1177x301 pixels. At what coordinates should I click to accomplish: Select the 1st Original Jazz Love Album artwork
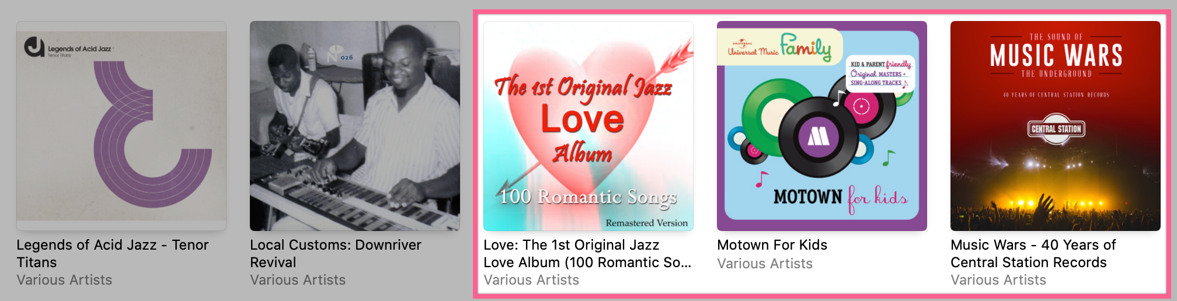click(588, 126)
